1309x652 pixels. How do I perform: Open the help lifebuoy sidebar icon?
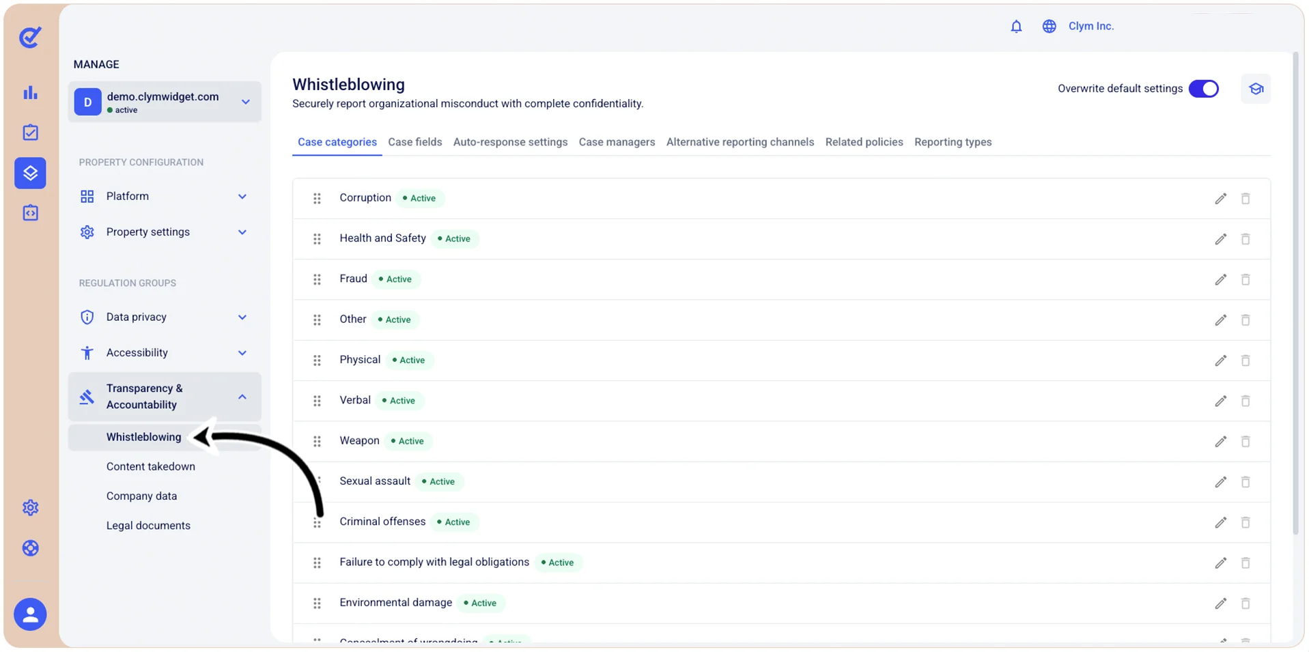(x=30, y=548)
